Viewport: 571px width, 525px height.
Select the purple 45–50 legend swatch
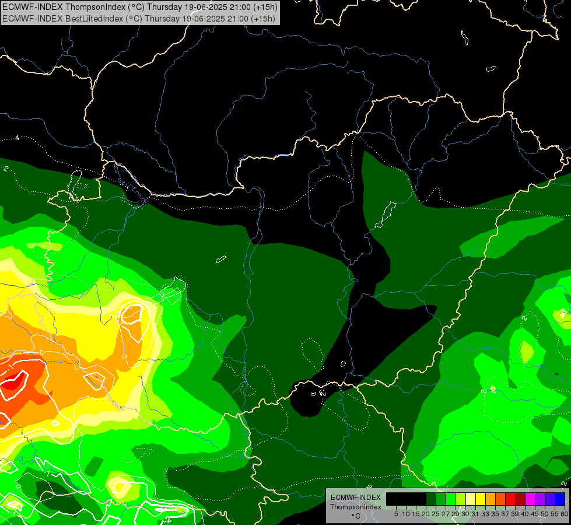540,499
